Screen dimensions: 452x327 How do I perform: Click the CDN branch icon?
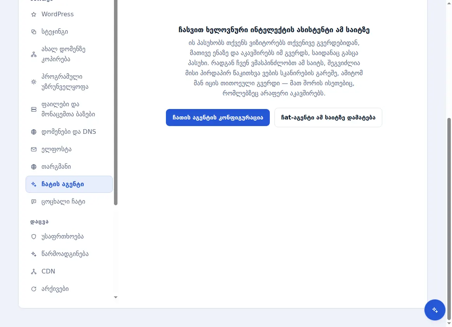pyautogui.click(x=34, y=272)
